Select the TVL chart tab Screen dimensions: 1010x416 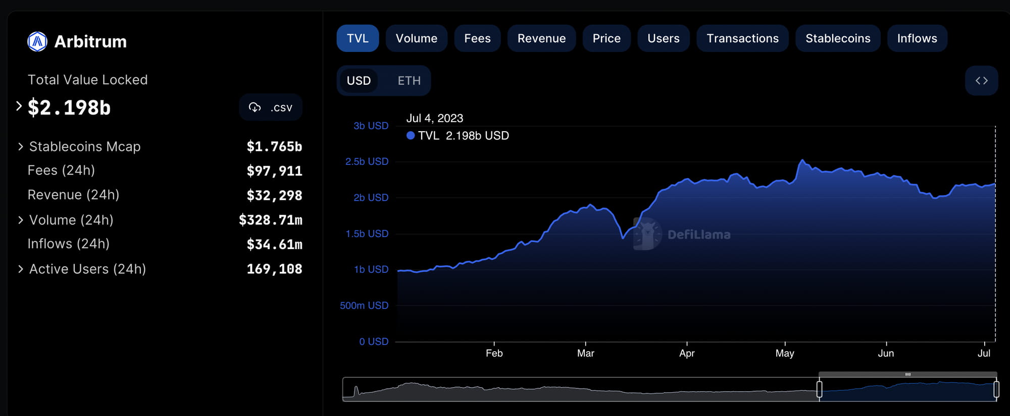pyautogui.click(x=358, y=38)
